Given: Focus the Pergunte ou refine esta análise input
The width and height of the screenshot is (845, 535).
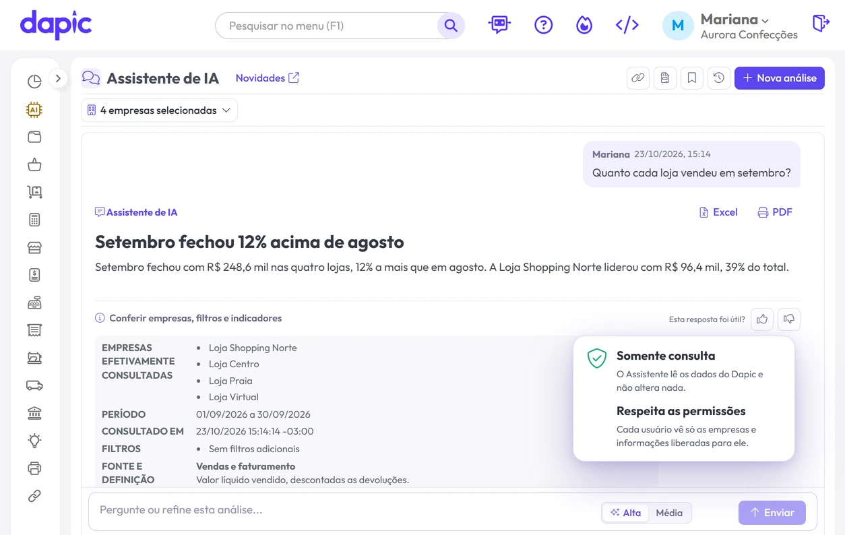Looking at the screenshot, I should tap(347, 510).
